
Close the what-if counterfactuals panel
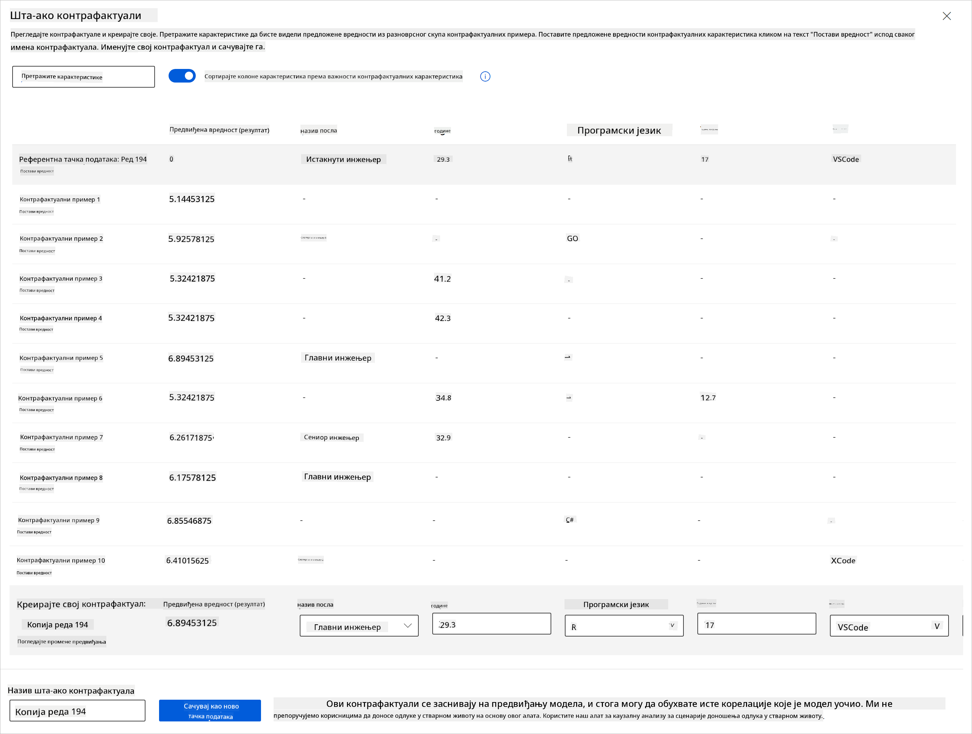[947, 16]
